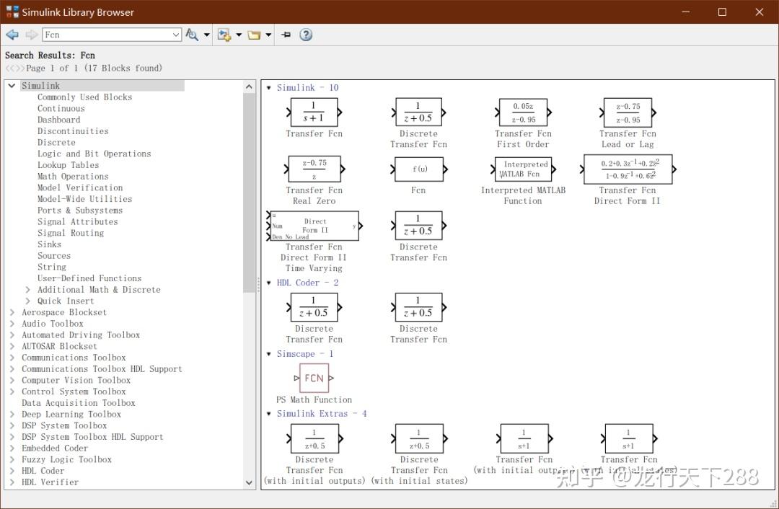Open the search text dropdown list

tap(176, 35)
